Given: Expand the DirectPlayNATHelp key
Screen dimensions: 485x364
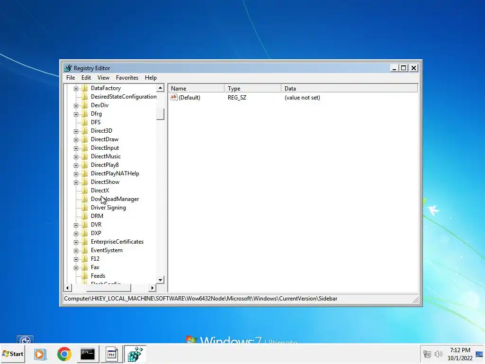Looking at the screenshot, I should click(x=76, y=174).
